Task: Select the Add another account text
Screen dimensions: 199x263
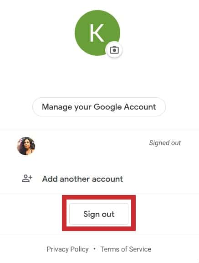Action: 82,179
